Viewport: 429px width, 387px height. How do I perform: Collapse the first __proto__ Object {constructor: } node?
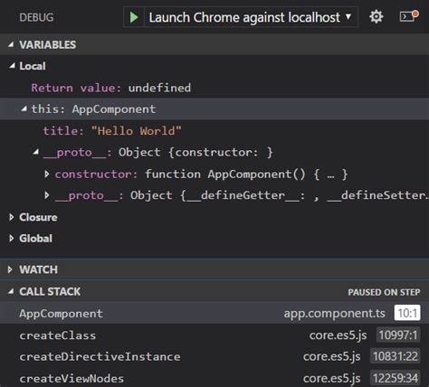36,152
